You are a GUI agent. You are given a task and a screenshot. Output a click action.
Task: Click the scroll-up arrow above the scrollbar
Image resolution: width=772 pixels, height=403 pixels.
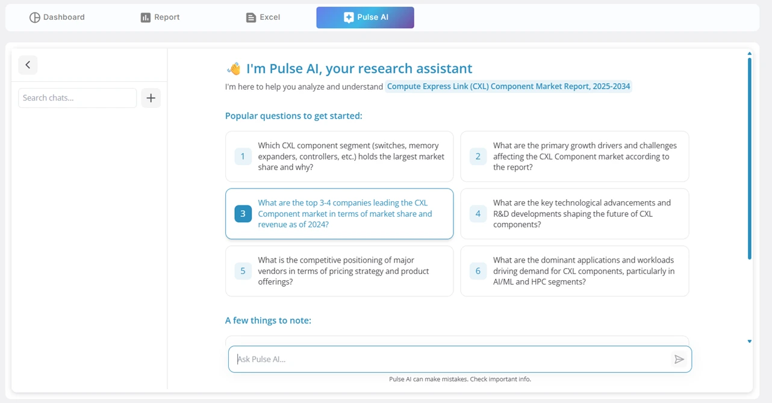pos(749,53)
